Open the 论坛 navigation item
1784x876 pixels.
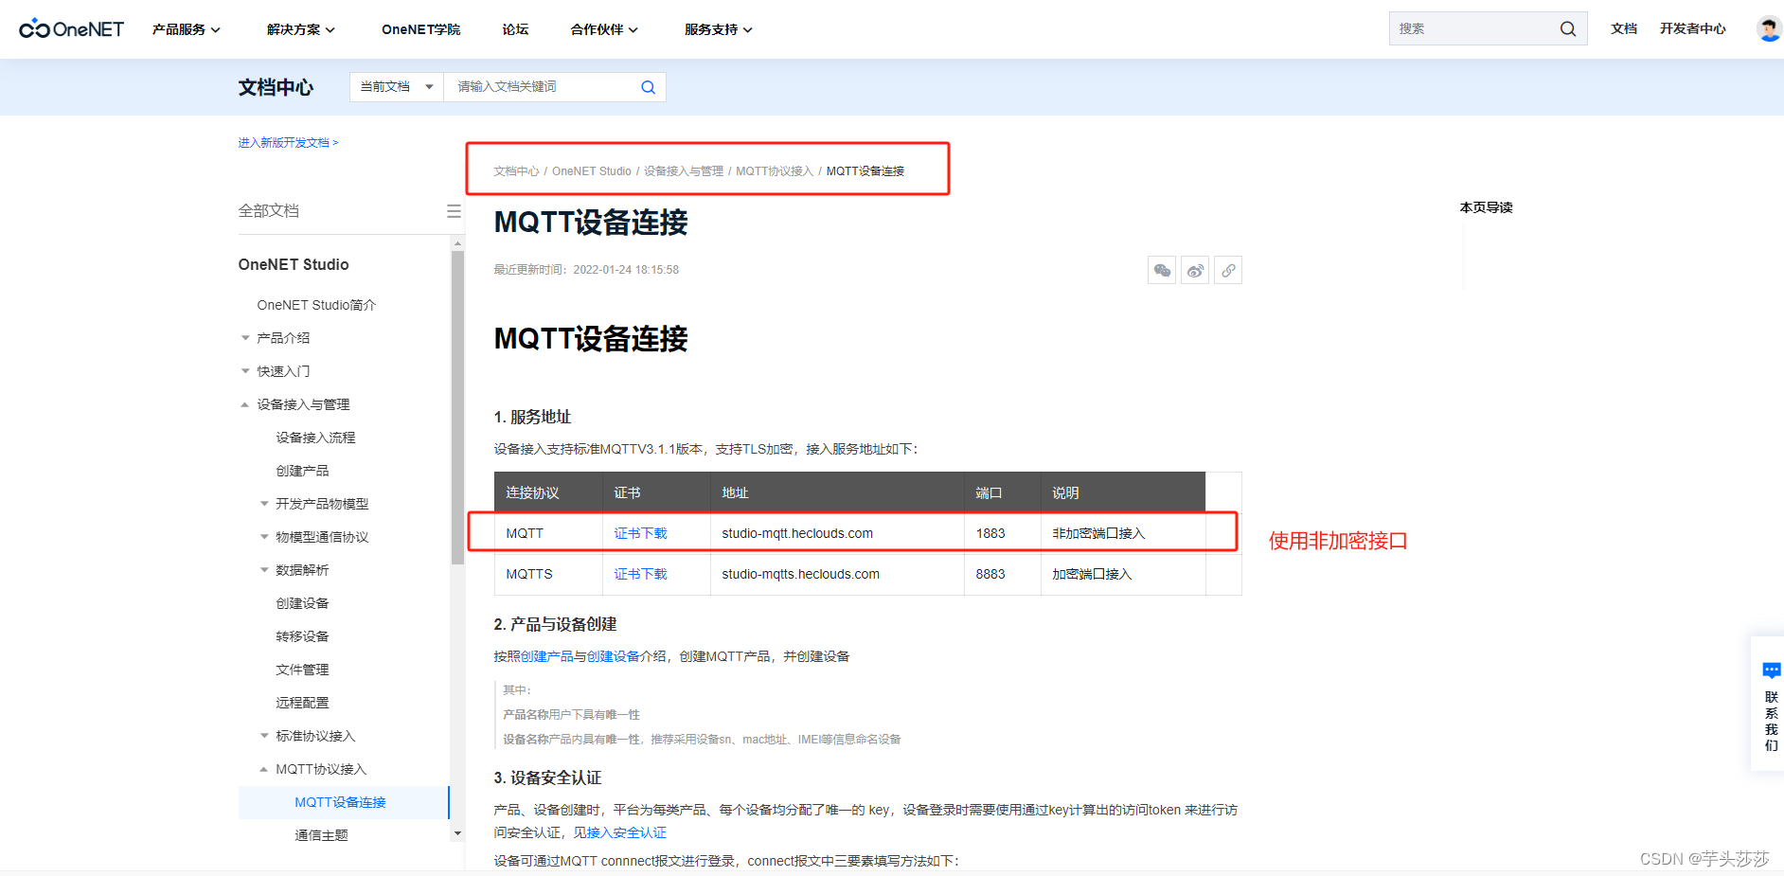(x=515, y=29)
